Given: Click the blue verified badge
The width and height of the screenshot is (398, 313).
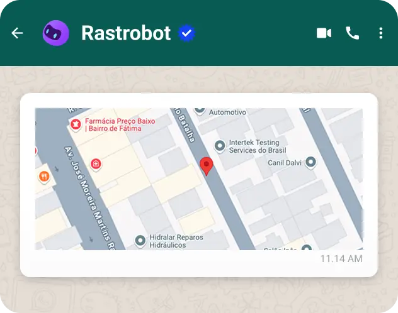Looking at the screenshot, I should click(x=186, y=33).
